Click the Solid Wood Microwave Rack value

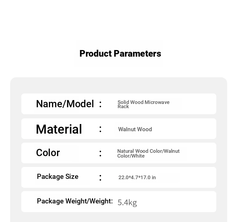click(143, 104)
